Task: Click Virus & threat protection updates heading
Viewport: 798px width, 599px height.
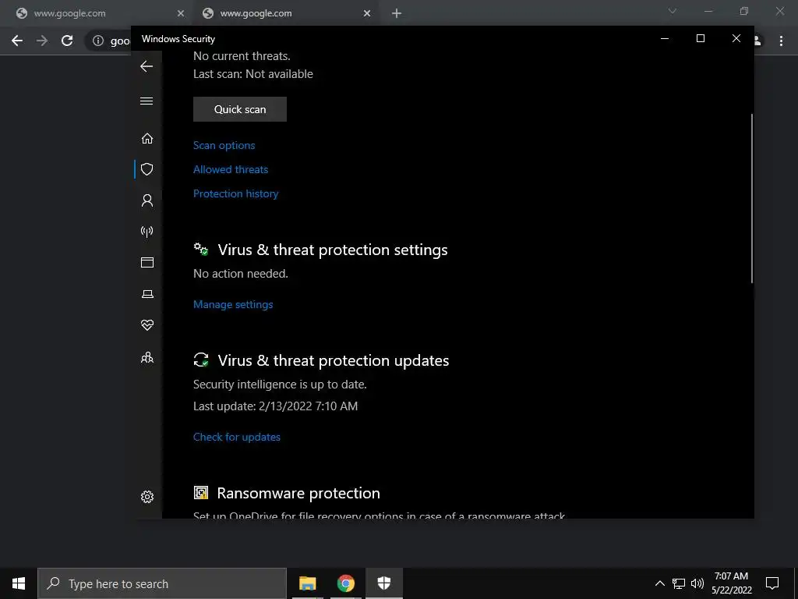Action: point(334,360)
